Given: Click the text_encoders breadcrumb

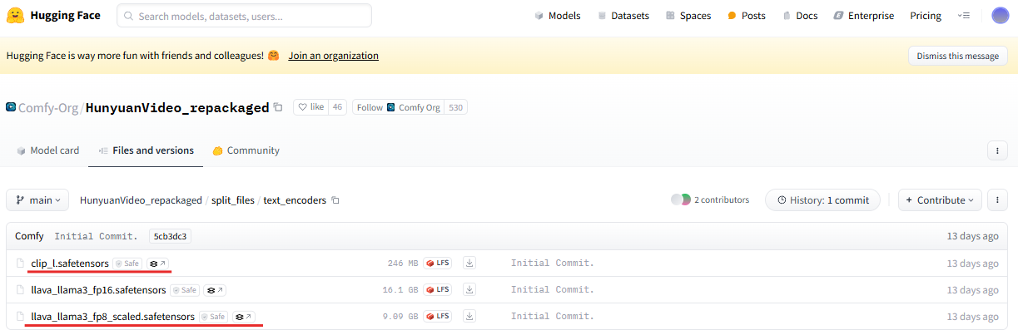Looking at the screenshot, I should pyautogui.click(x=295, y=200).
